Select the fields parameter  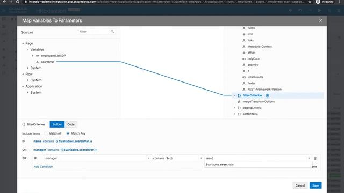pos(251,28)
